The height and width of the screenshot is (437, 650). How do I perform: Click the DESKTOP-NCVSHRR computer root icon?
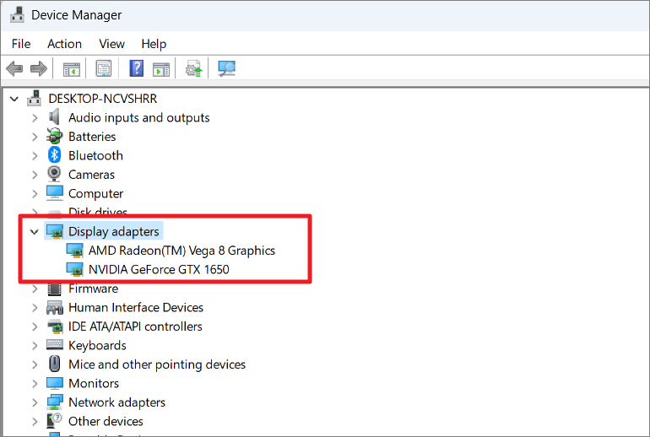click(34, 98)
